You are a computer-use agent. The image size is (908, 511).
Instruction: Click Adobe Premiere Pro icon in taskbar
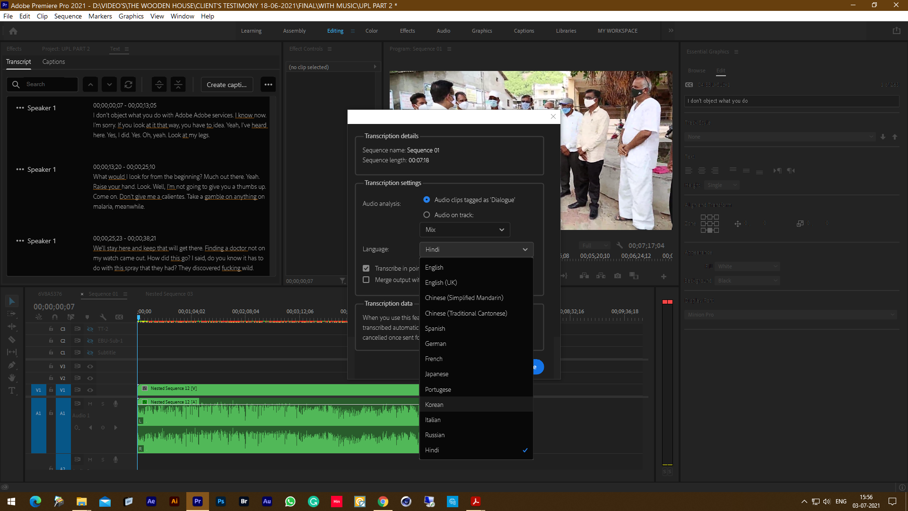tap(197, 501)
